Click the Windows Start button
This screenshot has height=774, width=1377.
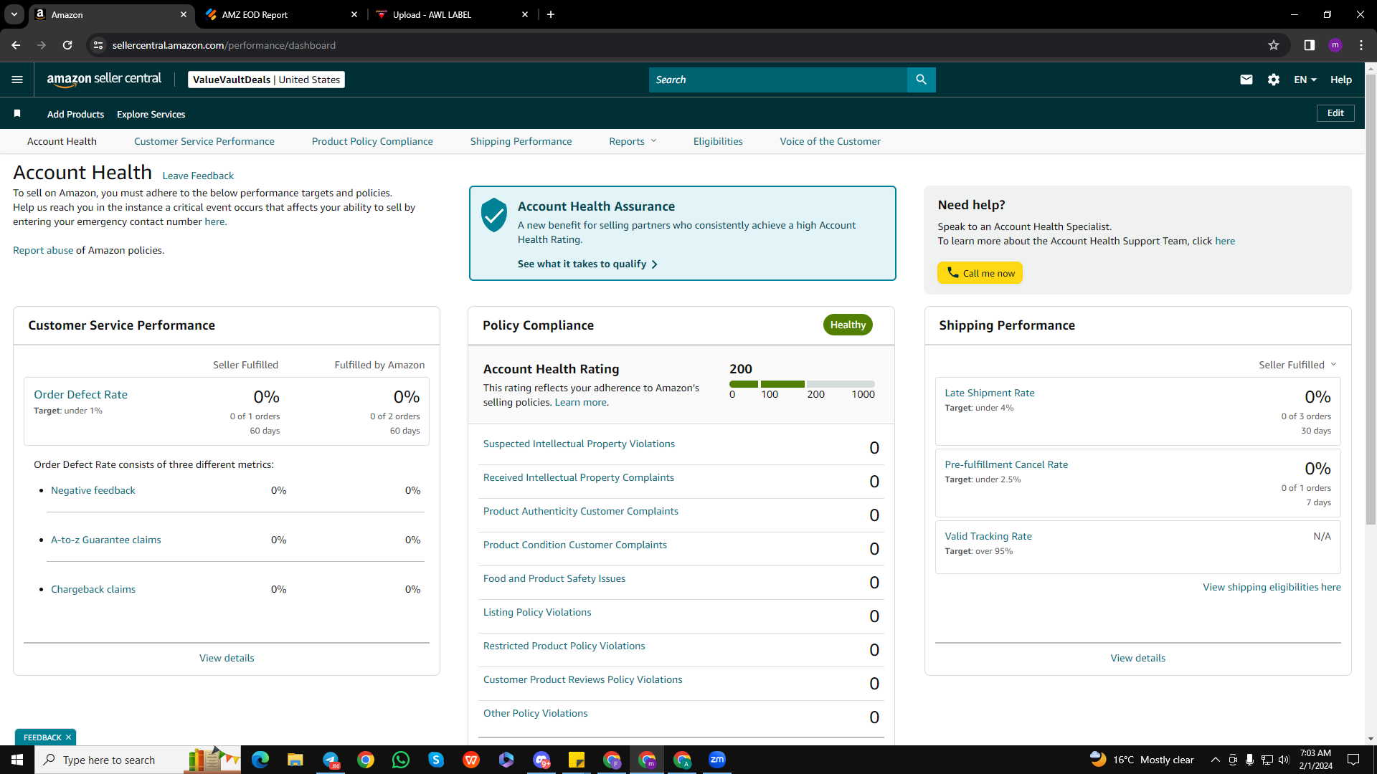[17, 760]
